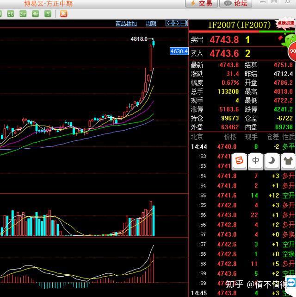Click the 4630.4 highlighted price label

(179, 51)
